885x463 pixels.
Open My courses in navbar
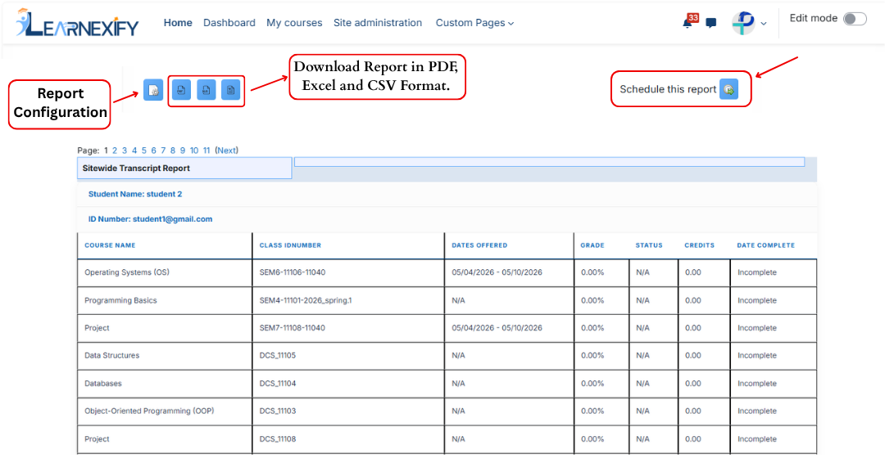click(294, 23)
